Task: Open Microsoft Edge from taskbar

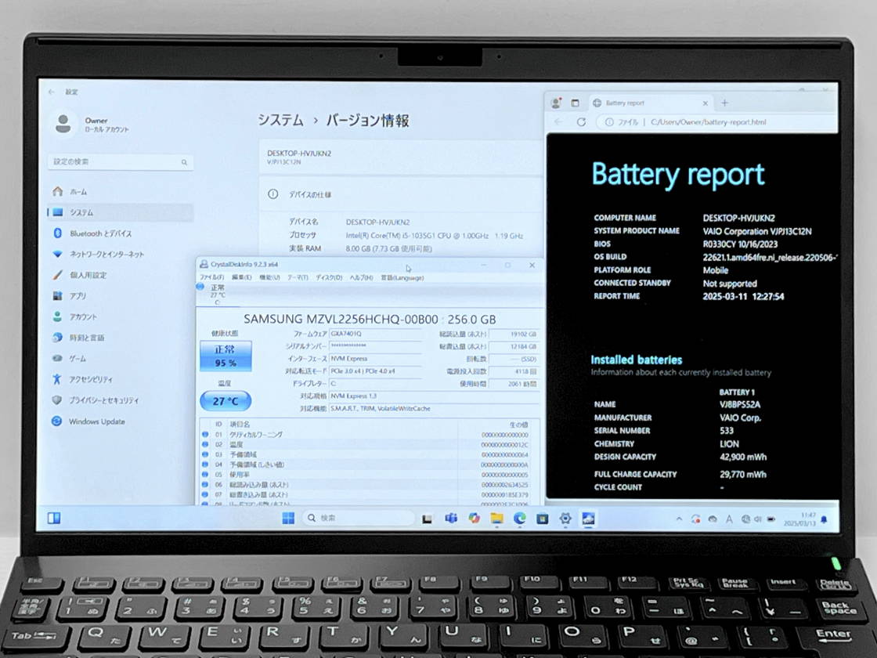Action: 520,518
